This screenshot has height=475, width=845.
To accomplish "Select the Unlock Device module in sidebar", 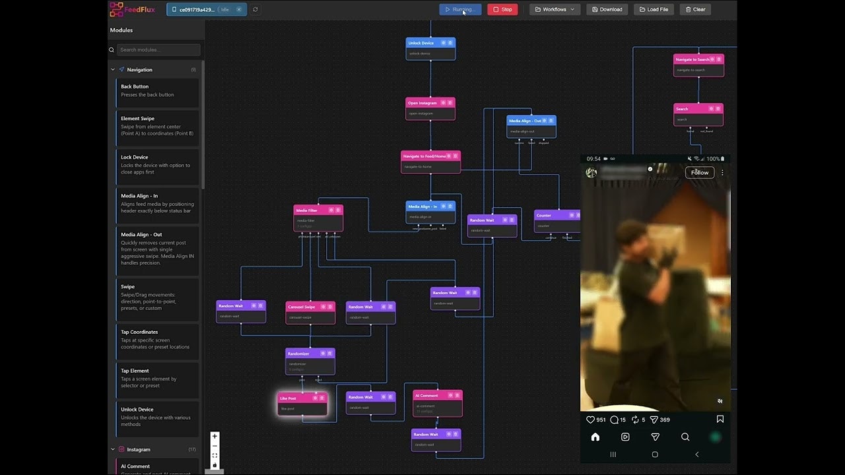I will pyautogui.click(x=158, y=419).
